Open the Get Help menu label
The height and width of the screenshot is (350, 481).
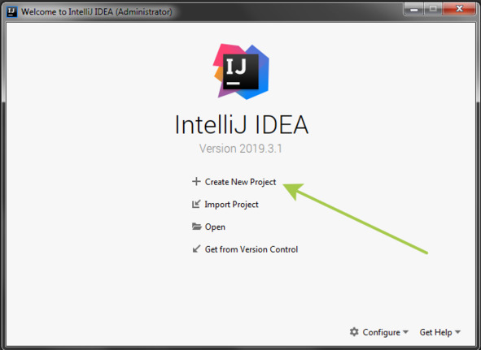[x=435, y=332]
